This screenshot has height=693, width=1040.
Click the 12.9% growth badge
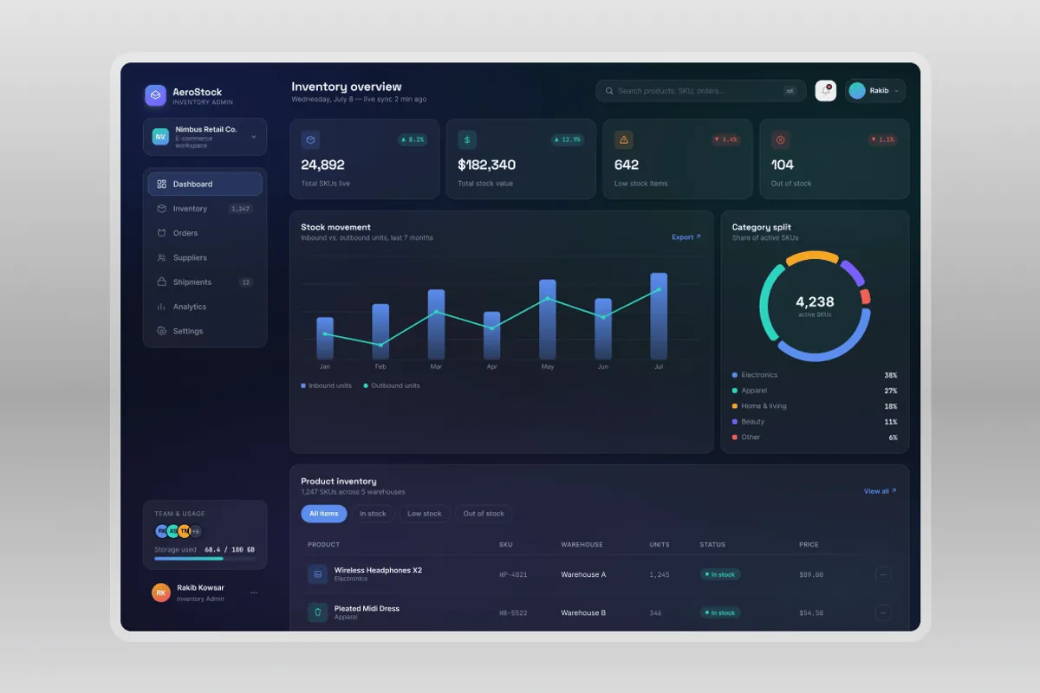coord(569,139)
